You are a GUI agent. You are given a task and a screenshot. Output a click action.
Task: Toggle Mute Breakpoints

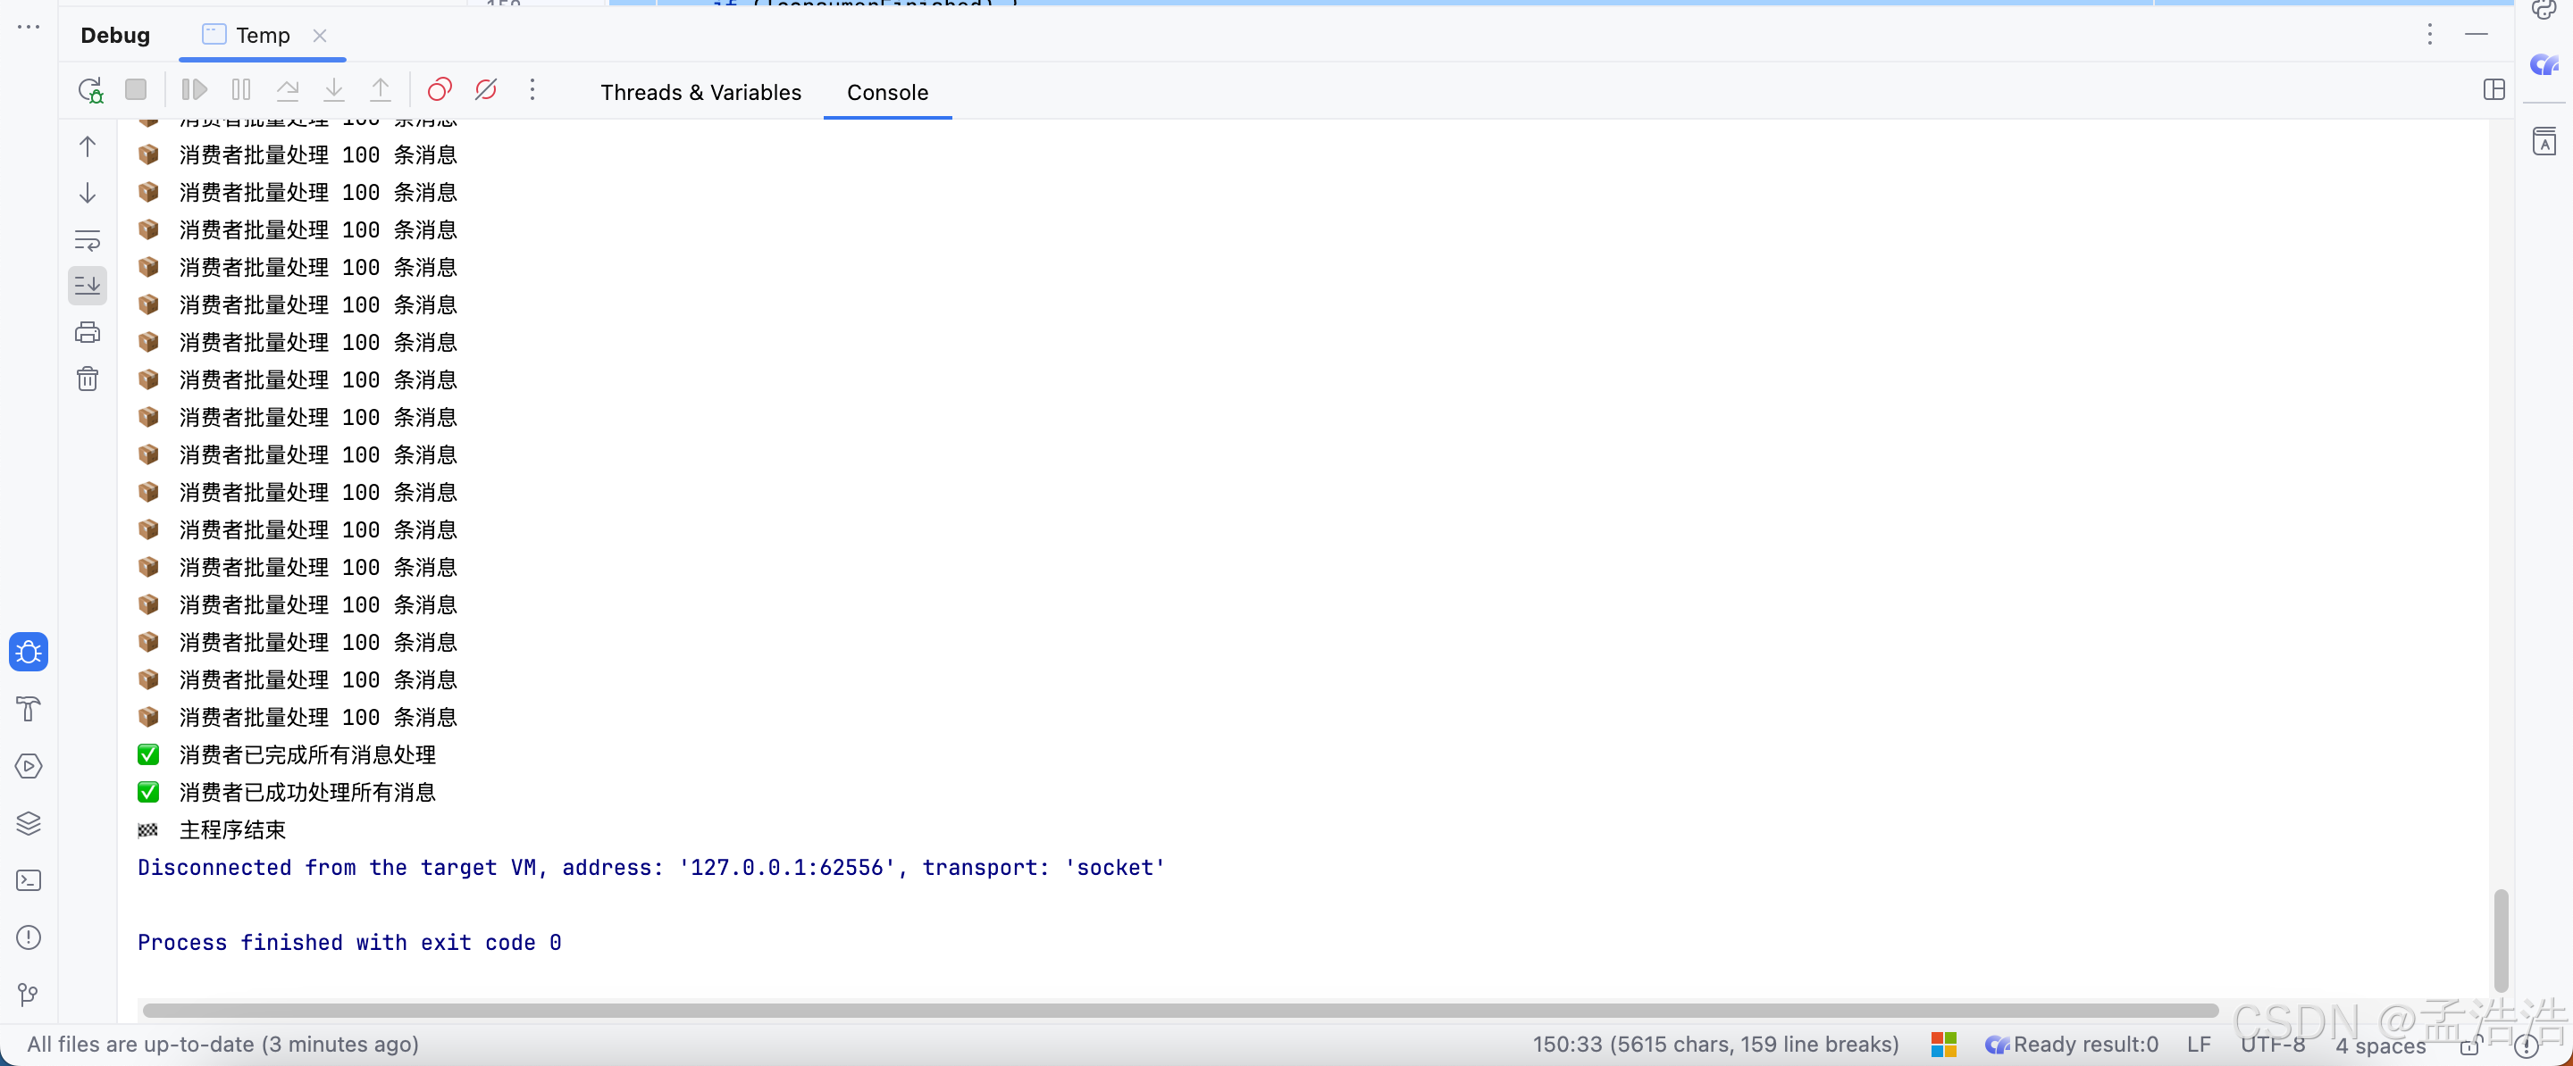coord(486,91)
